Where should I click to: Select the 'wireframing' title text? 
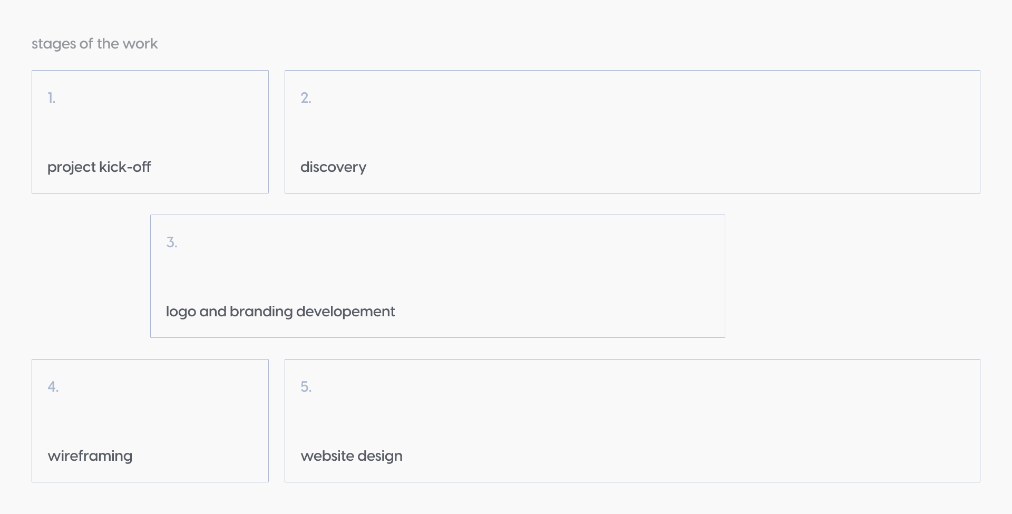click(90, 456)
